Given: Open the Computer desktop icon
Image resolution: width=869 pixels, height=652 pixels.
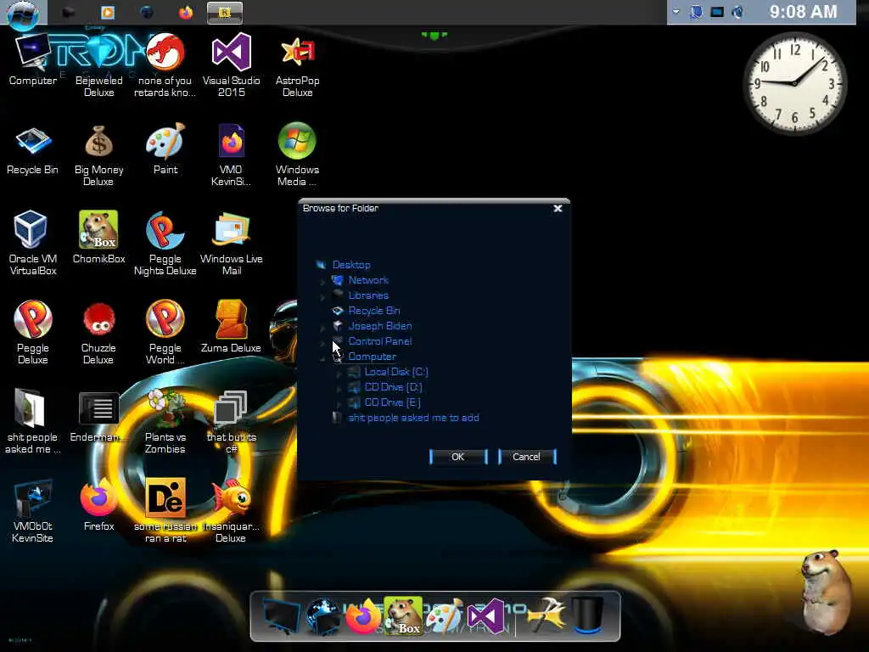Looking at the screenshot, I should click(33, 60).
